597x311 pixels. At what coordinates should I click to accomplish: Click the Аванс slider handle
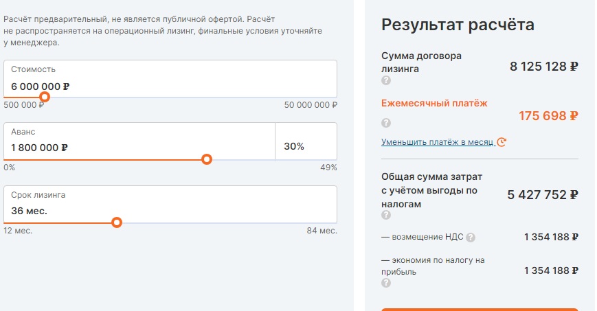(x=207, y=159)
